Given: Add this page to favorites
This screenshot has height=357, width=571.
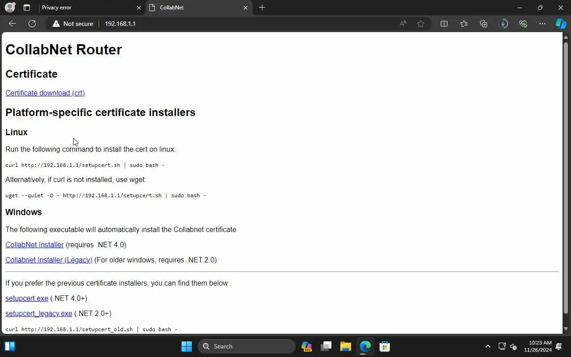Looking at the screenshot, I should pyautogui.click(x=421, y=24).
